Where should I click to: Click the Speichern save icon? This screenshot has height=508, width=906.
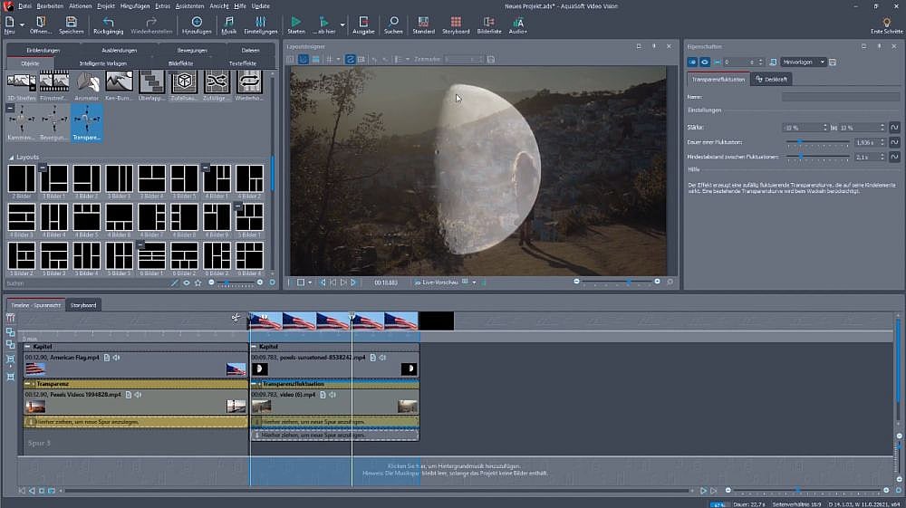[x=71, y=21]
